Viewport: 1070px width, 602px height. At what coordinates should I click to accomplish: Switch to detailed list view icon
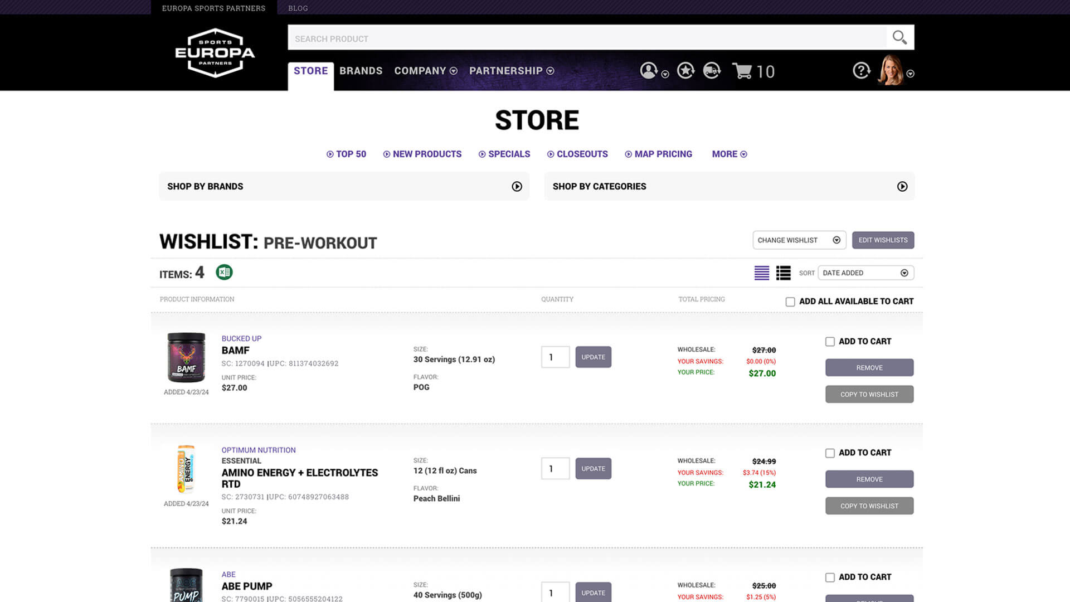tap(783, 273)
